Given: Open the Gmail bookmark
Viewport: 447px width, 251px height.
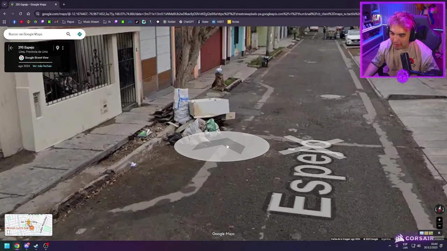Looking at the screenshot, I should pyautogui.click(x=56, y=22).
